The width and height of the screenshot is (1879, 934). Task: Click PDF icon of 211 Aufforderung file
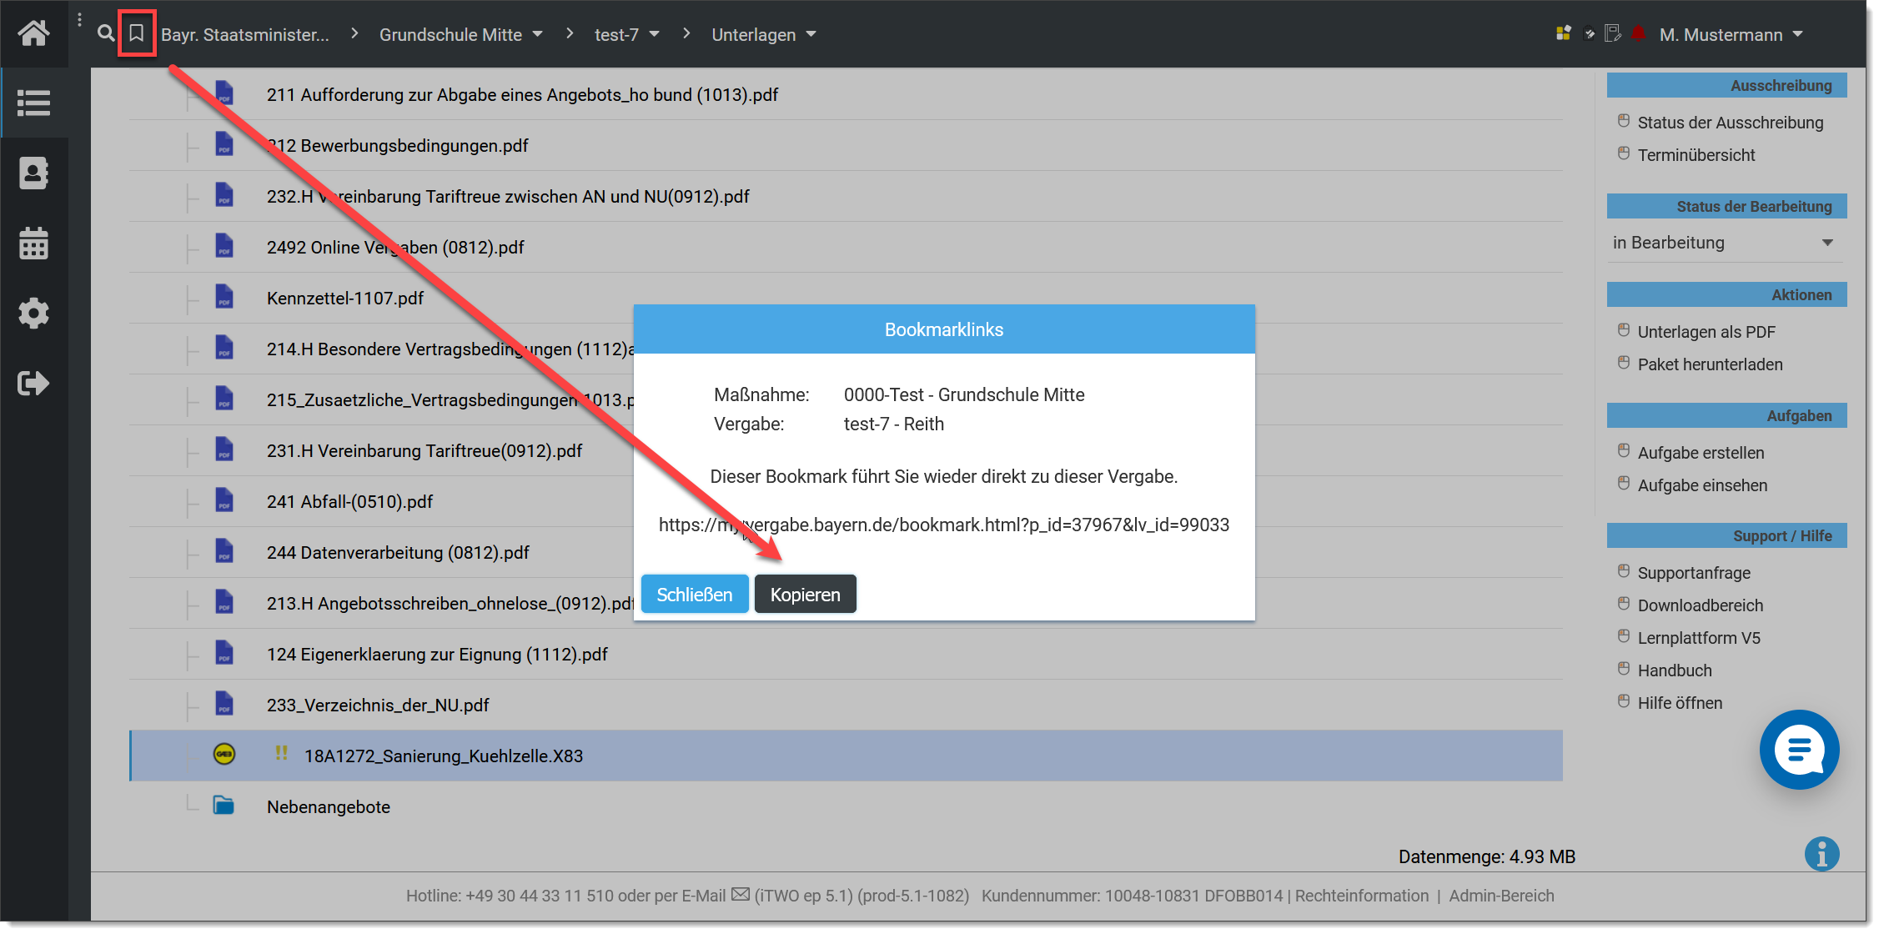coord(224,93)
